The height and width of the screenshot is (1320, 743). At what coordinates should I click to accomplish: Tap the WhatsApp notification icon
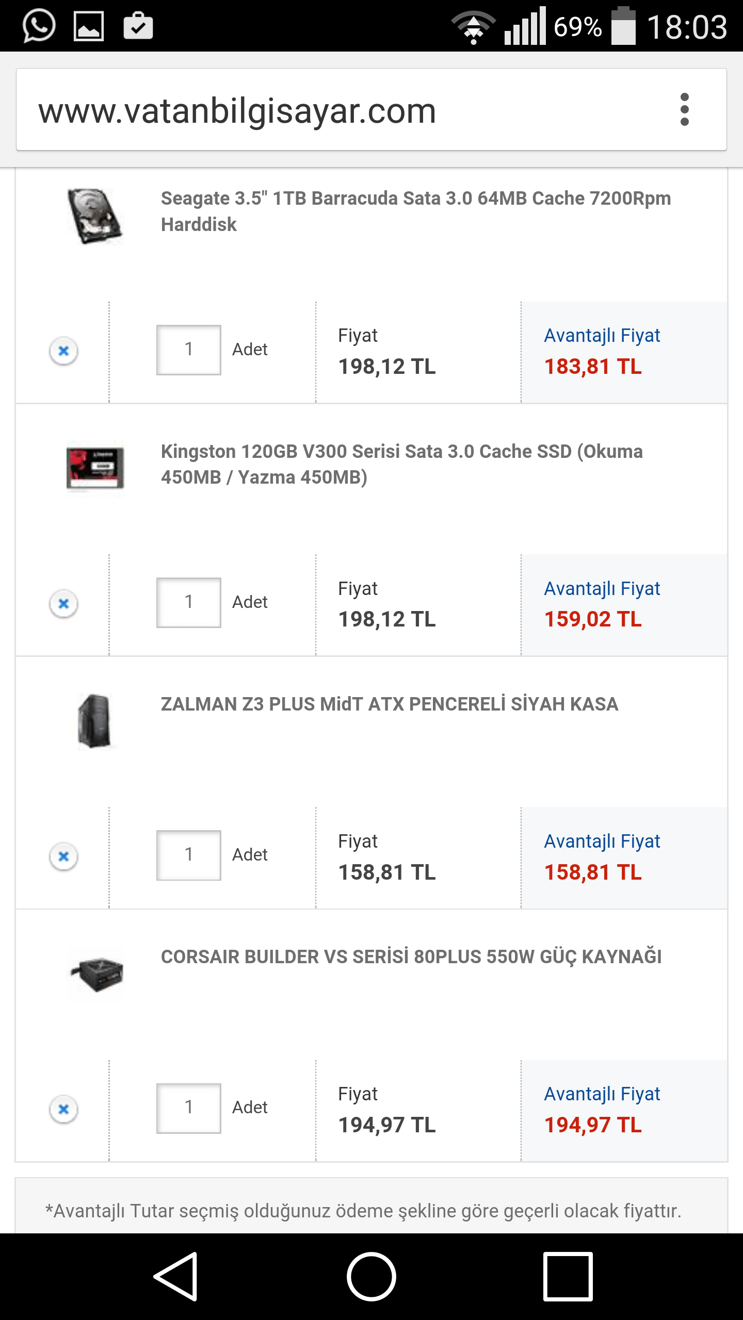pos(39,26)
